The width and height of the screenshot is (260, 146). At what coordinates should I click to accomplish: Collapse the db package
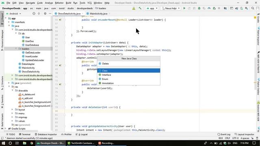(x=16, y=34)
